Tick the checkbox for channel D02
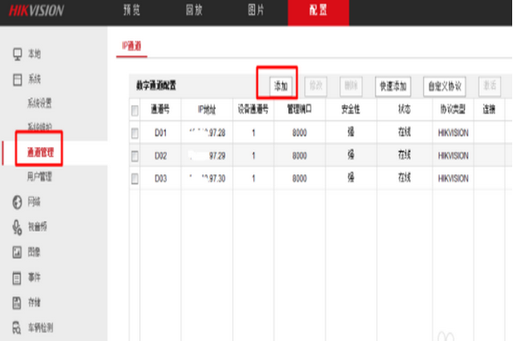 point(135,156)
